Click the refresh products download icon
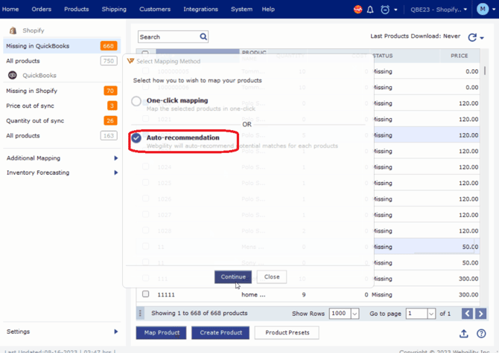 [471, 36]
